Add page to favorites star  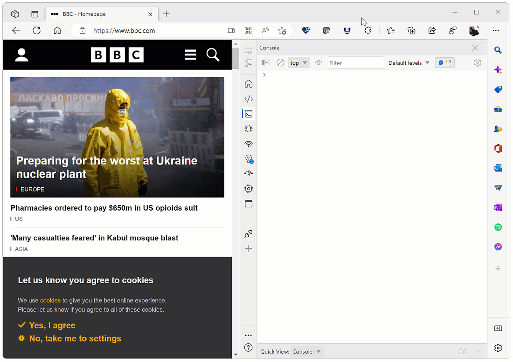pyautogui.click(x=282, y=30)
